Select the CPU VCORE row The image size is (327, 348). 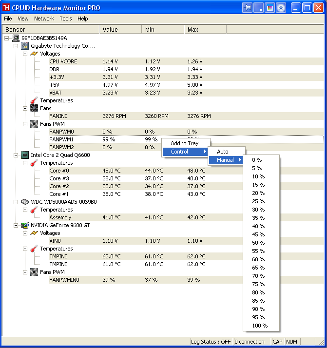point(186,61)
